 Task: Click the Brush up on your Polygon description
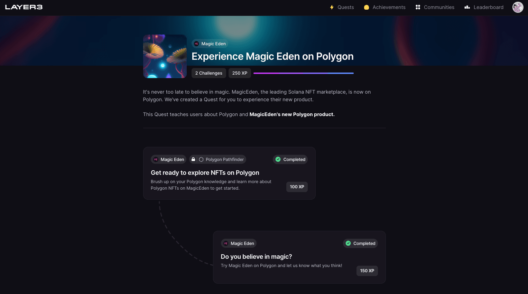(x=211, y=185)
